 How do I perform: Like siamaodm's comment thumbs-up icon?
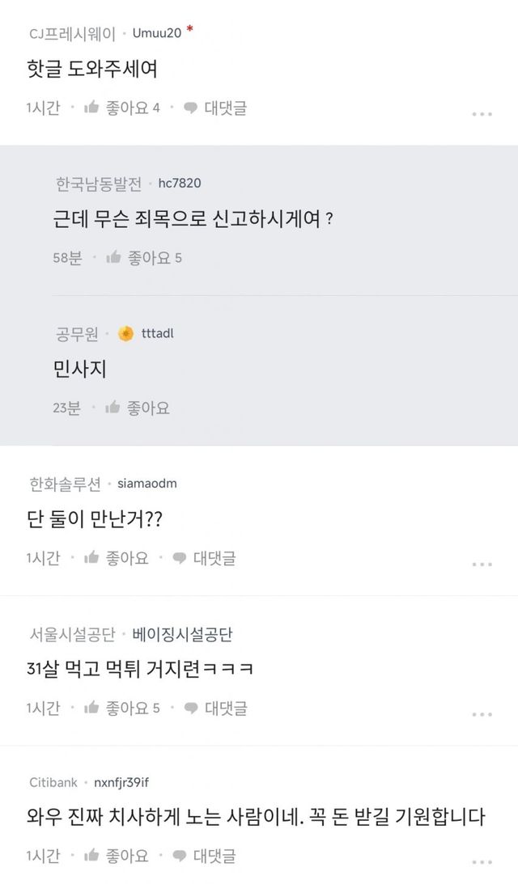tap(91, 557)
